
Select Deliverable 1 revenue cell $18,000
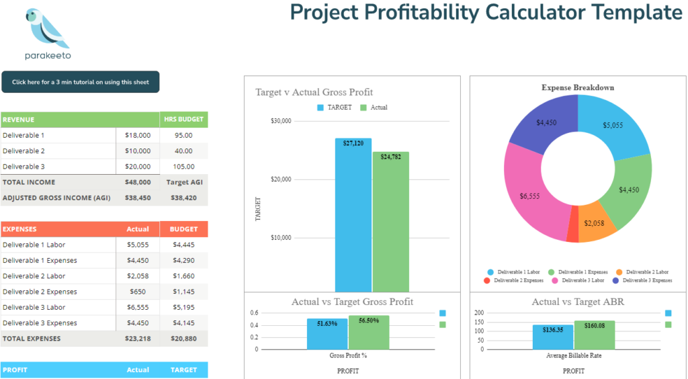[138, 135]
